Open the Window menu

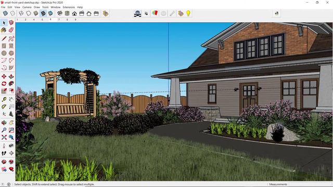56,7
